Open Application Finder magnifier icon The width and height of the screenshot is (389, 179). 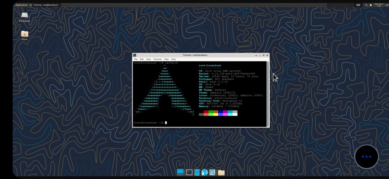(x=212, y=172)
